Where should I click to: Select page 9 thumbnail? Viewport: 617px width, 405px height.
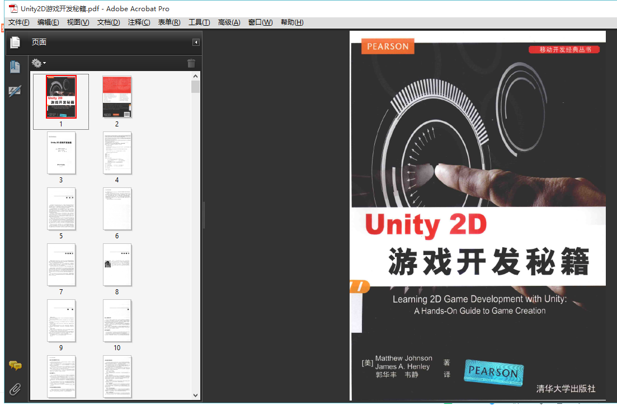point(61,321)
